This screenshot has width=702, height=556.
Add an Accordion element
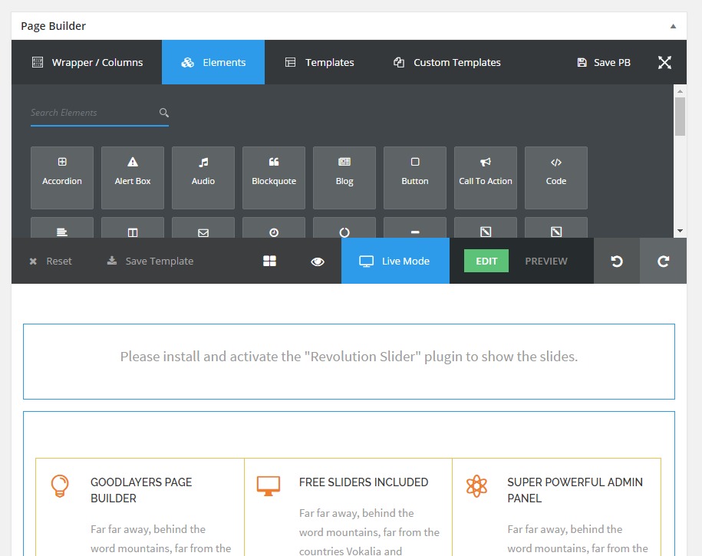[x=62, y=178]
